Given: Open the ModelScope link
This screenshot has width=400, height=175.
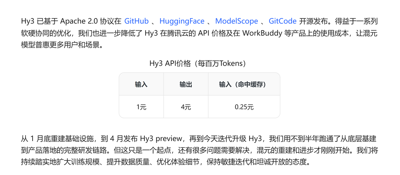Looking at the screenshot, I should pos(236,21).
